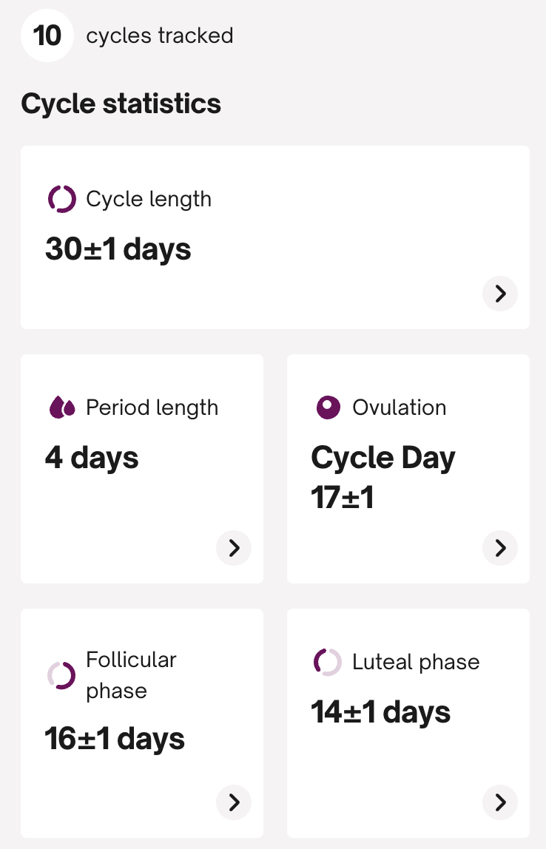
Task: Select the Cycle Day 17±1 value
Action: pos(383,478)
